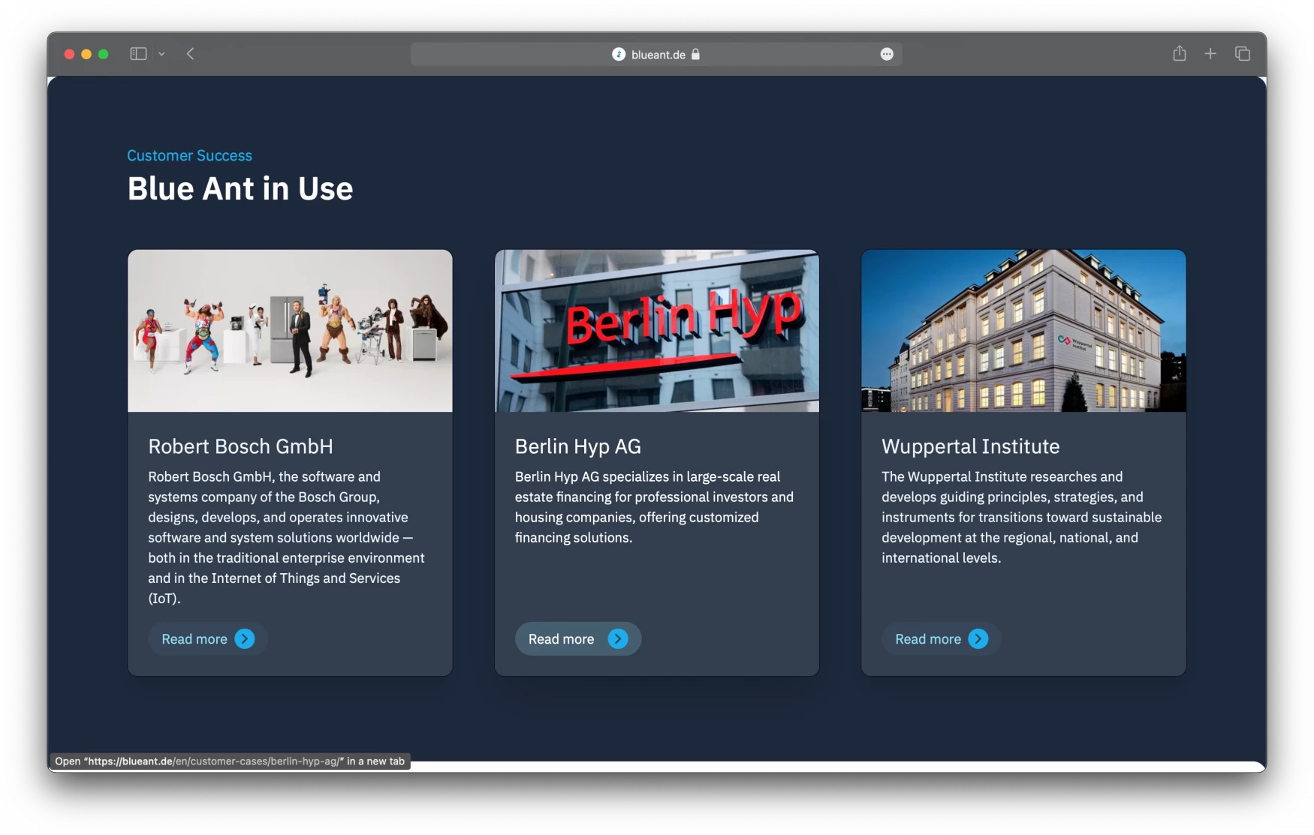Show the tab overview icon
Image resolution: width=1314 pixels, height=835 pixels.
tap(1243, 54)
